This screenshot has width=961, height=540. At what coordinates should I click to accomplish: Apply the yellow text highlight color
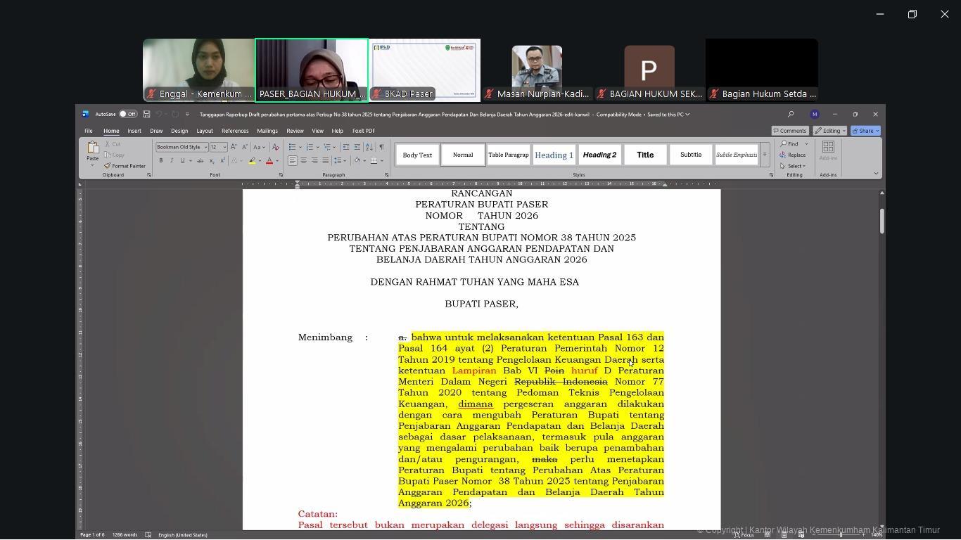252,161
